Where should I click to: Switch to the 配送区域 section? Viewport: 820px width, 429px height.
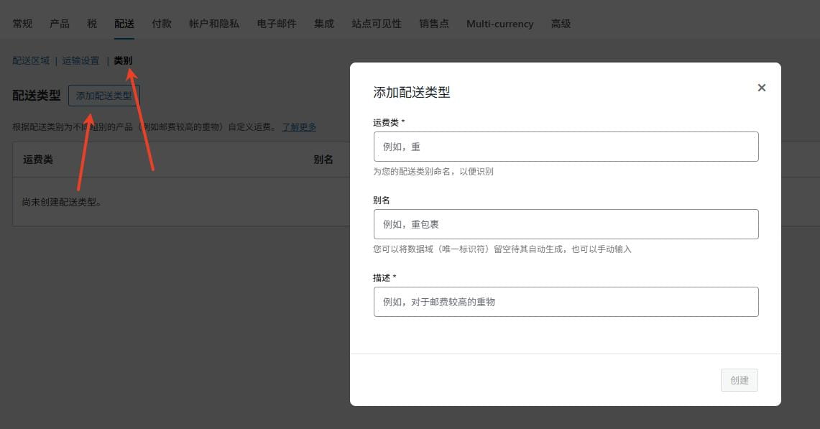30,60
